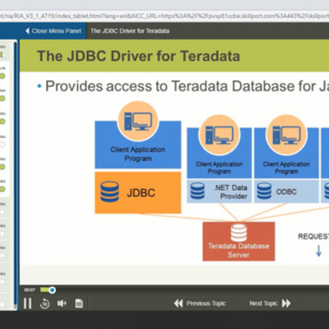Screen dimensions: 329x329
Task: Click Client Application Program above the JDBC box
Action: point(138,154)
